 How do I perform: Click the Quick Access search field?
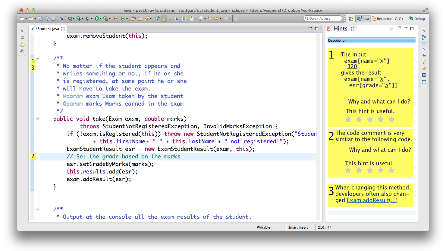[323, 18]
